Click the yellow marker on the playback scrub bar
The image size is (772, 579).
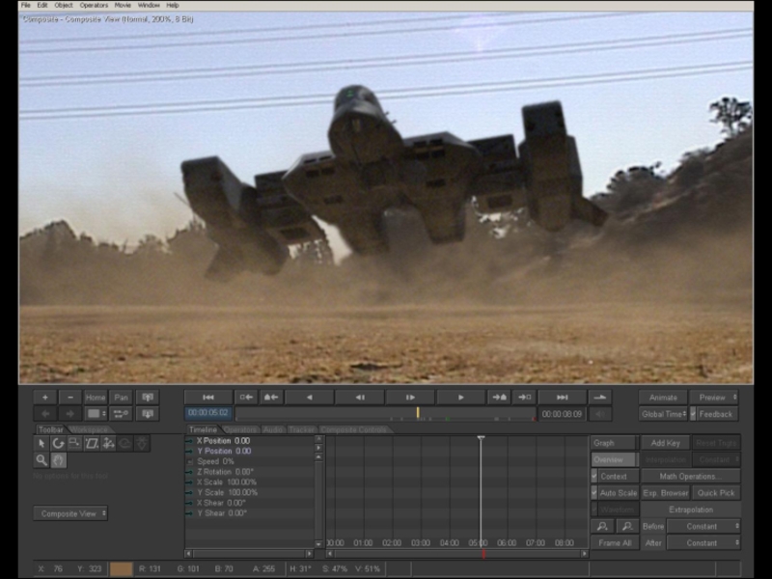click(x=418, y=413)
